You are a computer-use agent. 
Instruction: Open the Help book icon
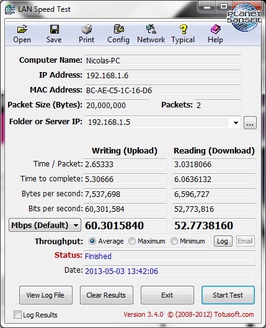tap(216, 29)
